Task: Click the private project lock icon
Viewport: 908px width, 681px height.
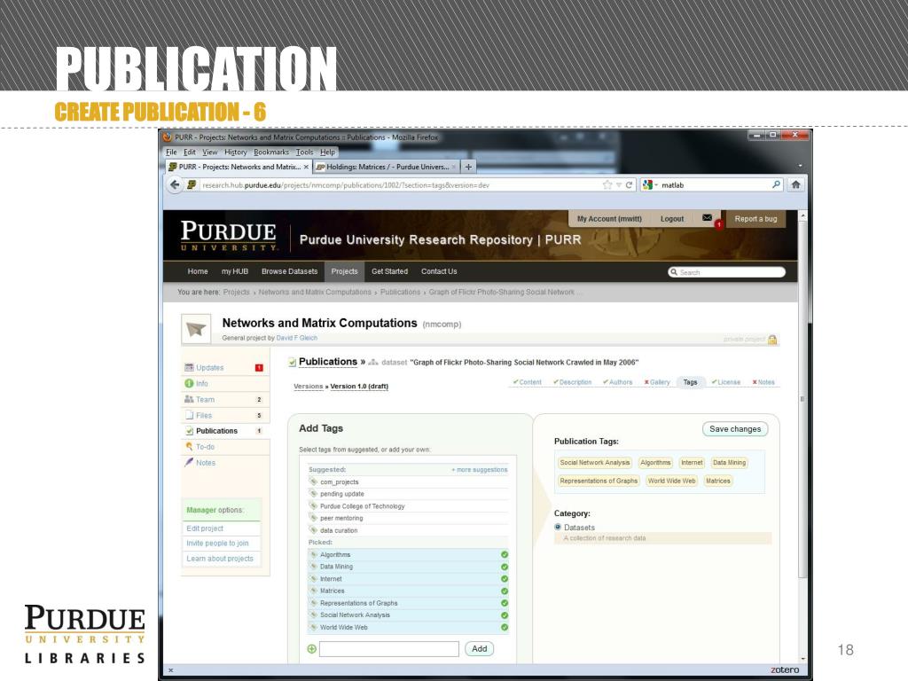Action: tap(772, 340)
